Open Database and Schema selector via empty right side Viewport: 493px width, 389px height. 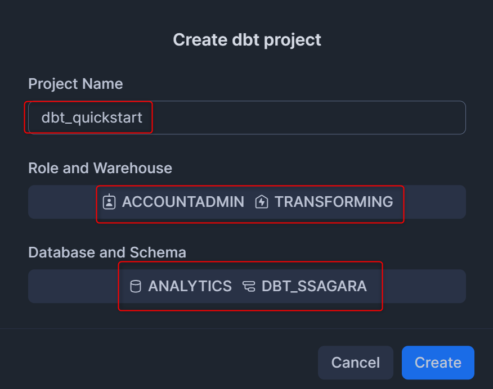pos(424,286)
